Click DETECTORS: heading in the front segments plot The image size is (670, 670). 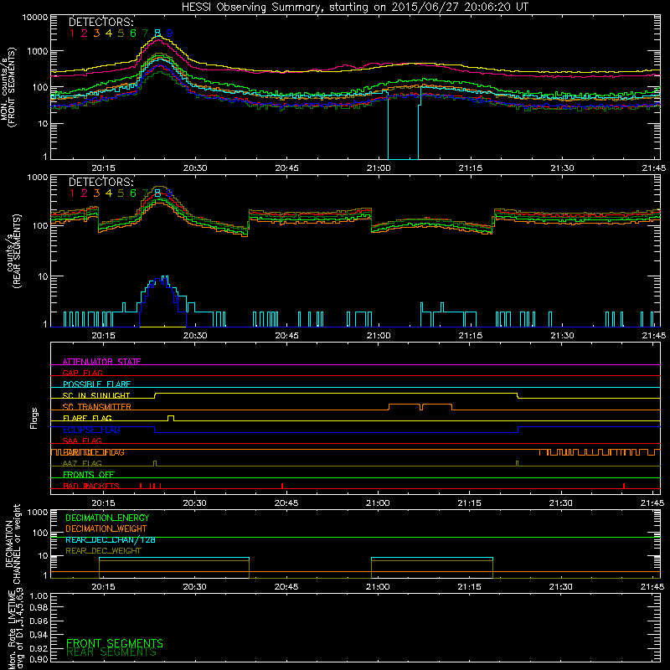101,23
